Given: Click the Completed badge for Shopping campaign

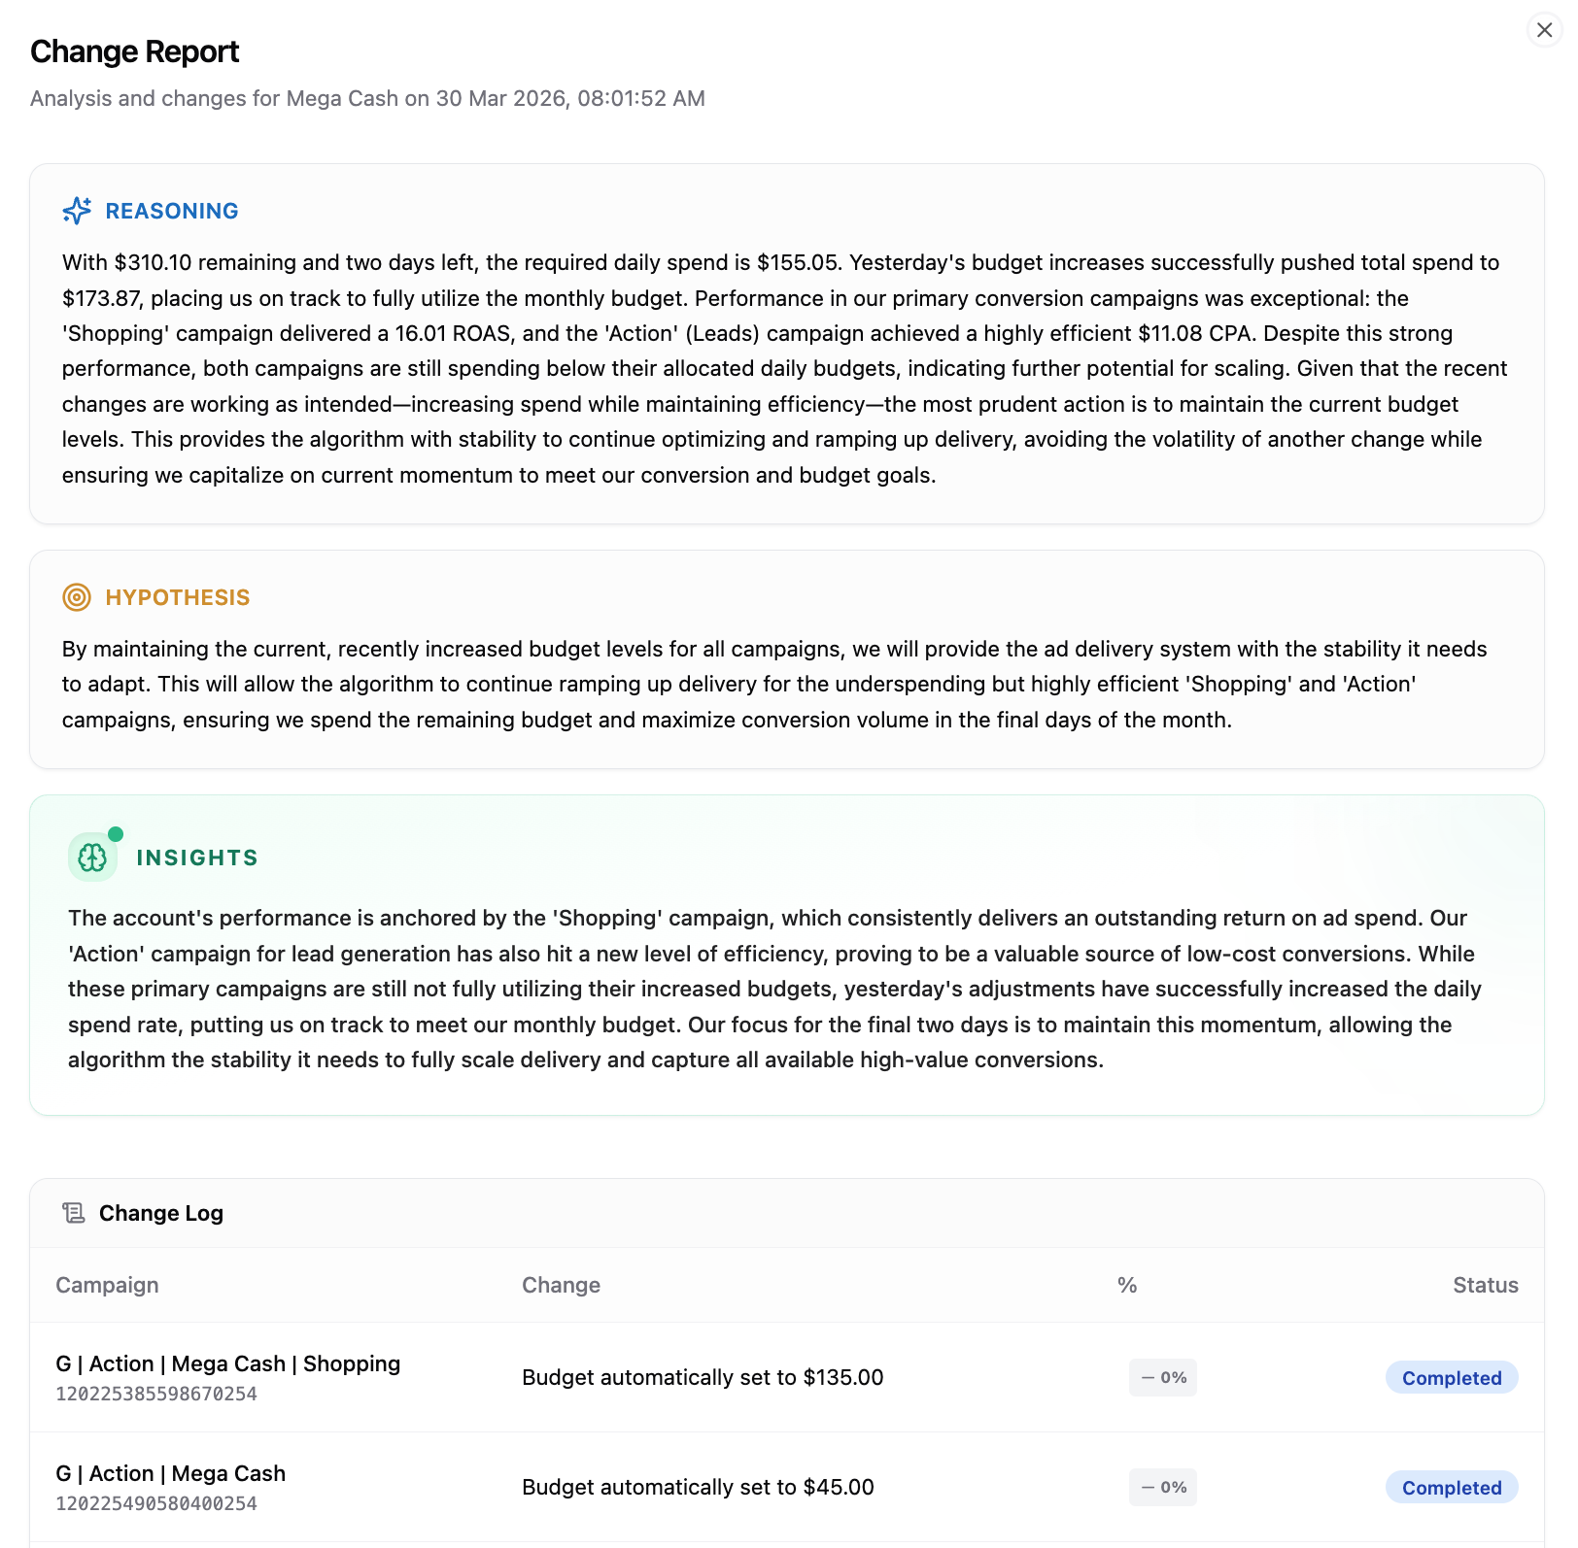Looking at the screenshot, I should click(1451, 1378).
